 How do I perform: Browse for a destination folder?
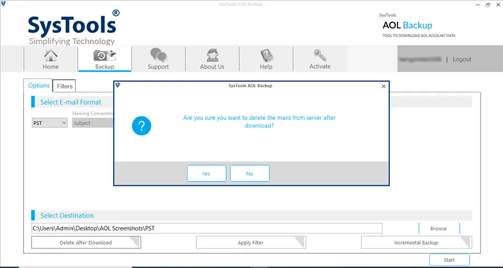click(x=439, y=229)
